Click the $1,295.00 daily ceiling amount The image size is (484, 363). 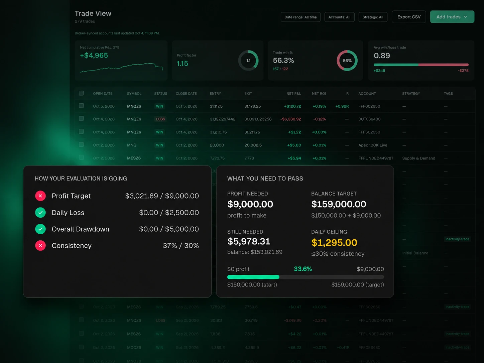point(334,243)
